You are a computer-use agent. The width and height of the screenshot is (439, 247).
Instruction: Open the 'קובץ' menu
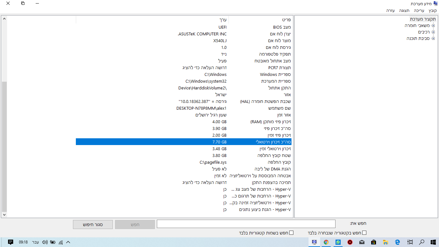tap(433, 11)
